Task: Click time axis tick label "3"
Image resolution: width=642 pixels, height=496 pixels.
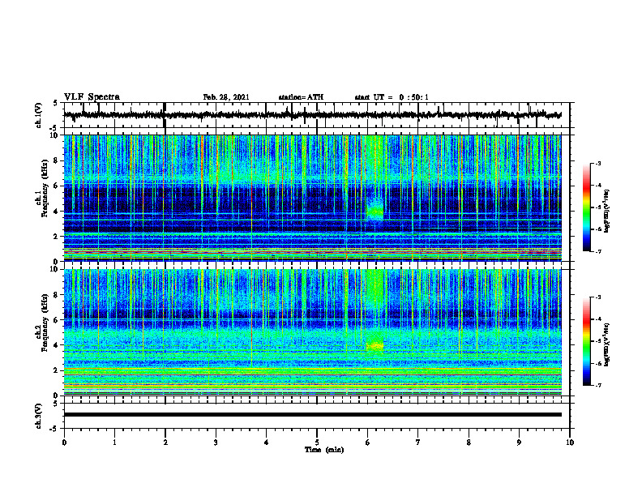Action: (216, 443)
